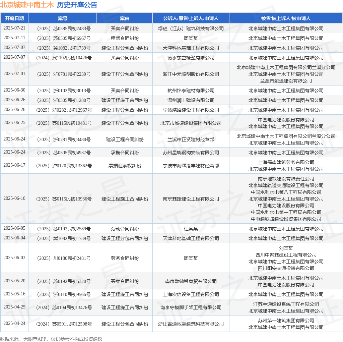
Task: Click the 数据来源 footer note
Action: tap(51, 339)
